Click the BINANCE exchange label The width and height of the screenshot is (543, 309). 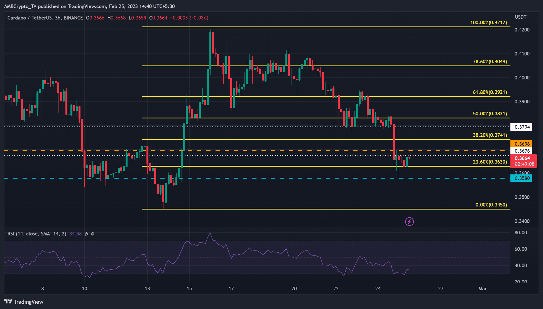[x=73, y=18]
